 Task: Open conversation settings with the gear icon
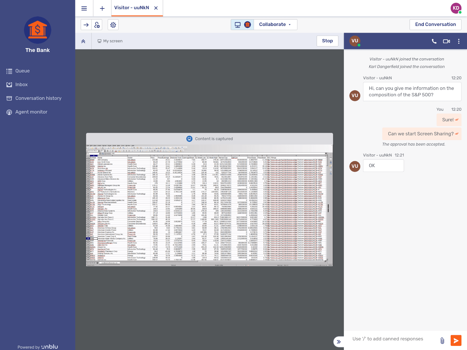(113, 25)
